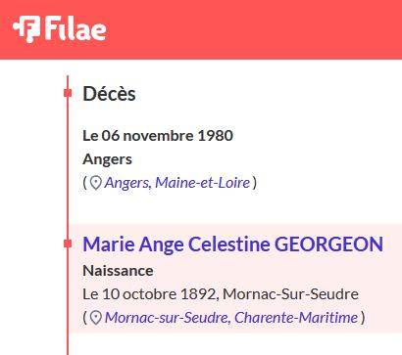Select the red timeline marker beside Décès
The width and height of the screenshot is (402, 355).
tap(68, 93)
